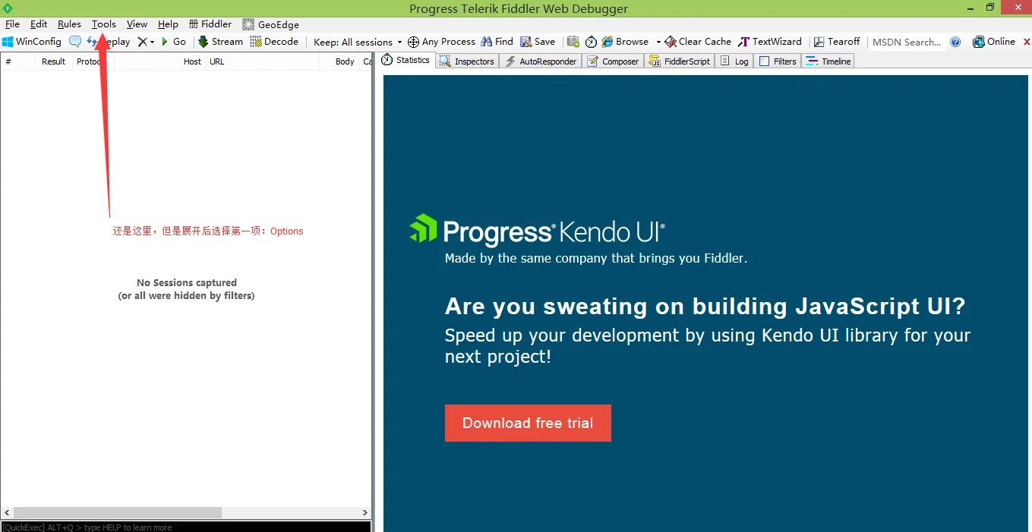Open the Fiddler menu with grid icon
This screenshot has width=1032, height=532.
(210, 24)
